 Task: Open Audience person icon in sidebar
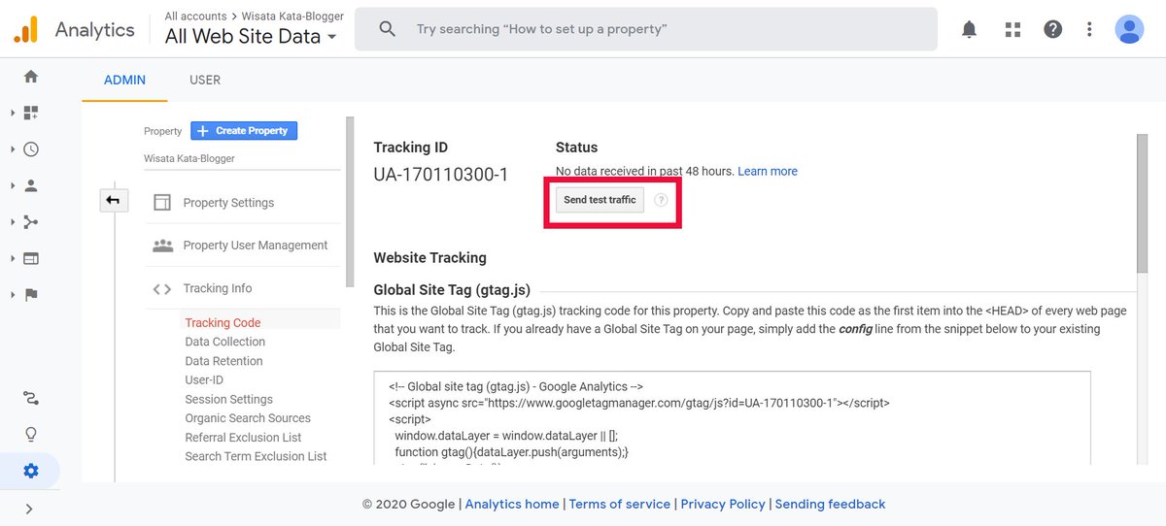[x=31, y=185]
